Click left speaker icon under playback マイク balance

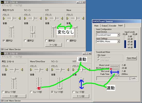coord(74,70)
